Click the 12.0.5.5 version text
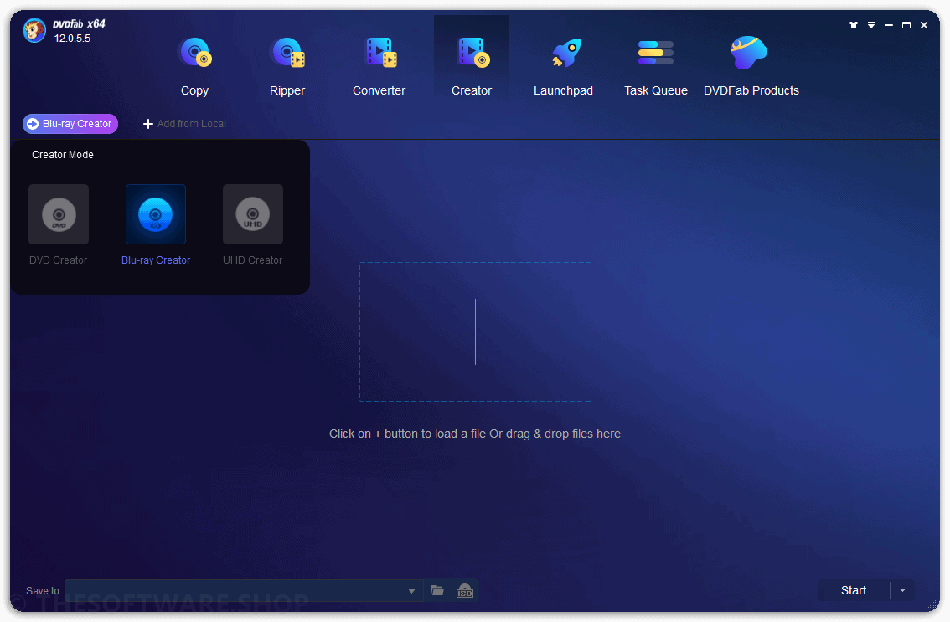 72,39
